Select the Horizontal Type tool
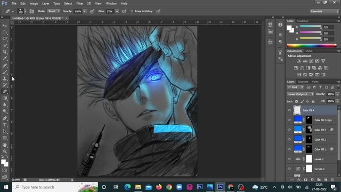Viewport: 341px width, 192px height. pyautogui.click(x=5, y=125)
